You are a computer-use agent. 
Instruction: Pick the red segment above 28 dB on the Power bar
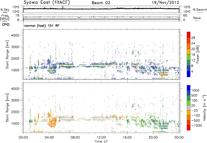pos(189,35)
